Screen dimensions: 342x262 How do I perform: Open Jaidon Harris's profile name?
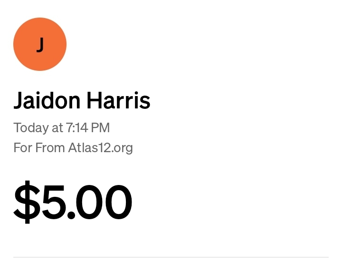82,101
